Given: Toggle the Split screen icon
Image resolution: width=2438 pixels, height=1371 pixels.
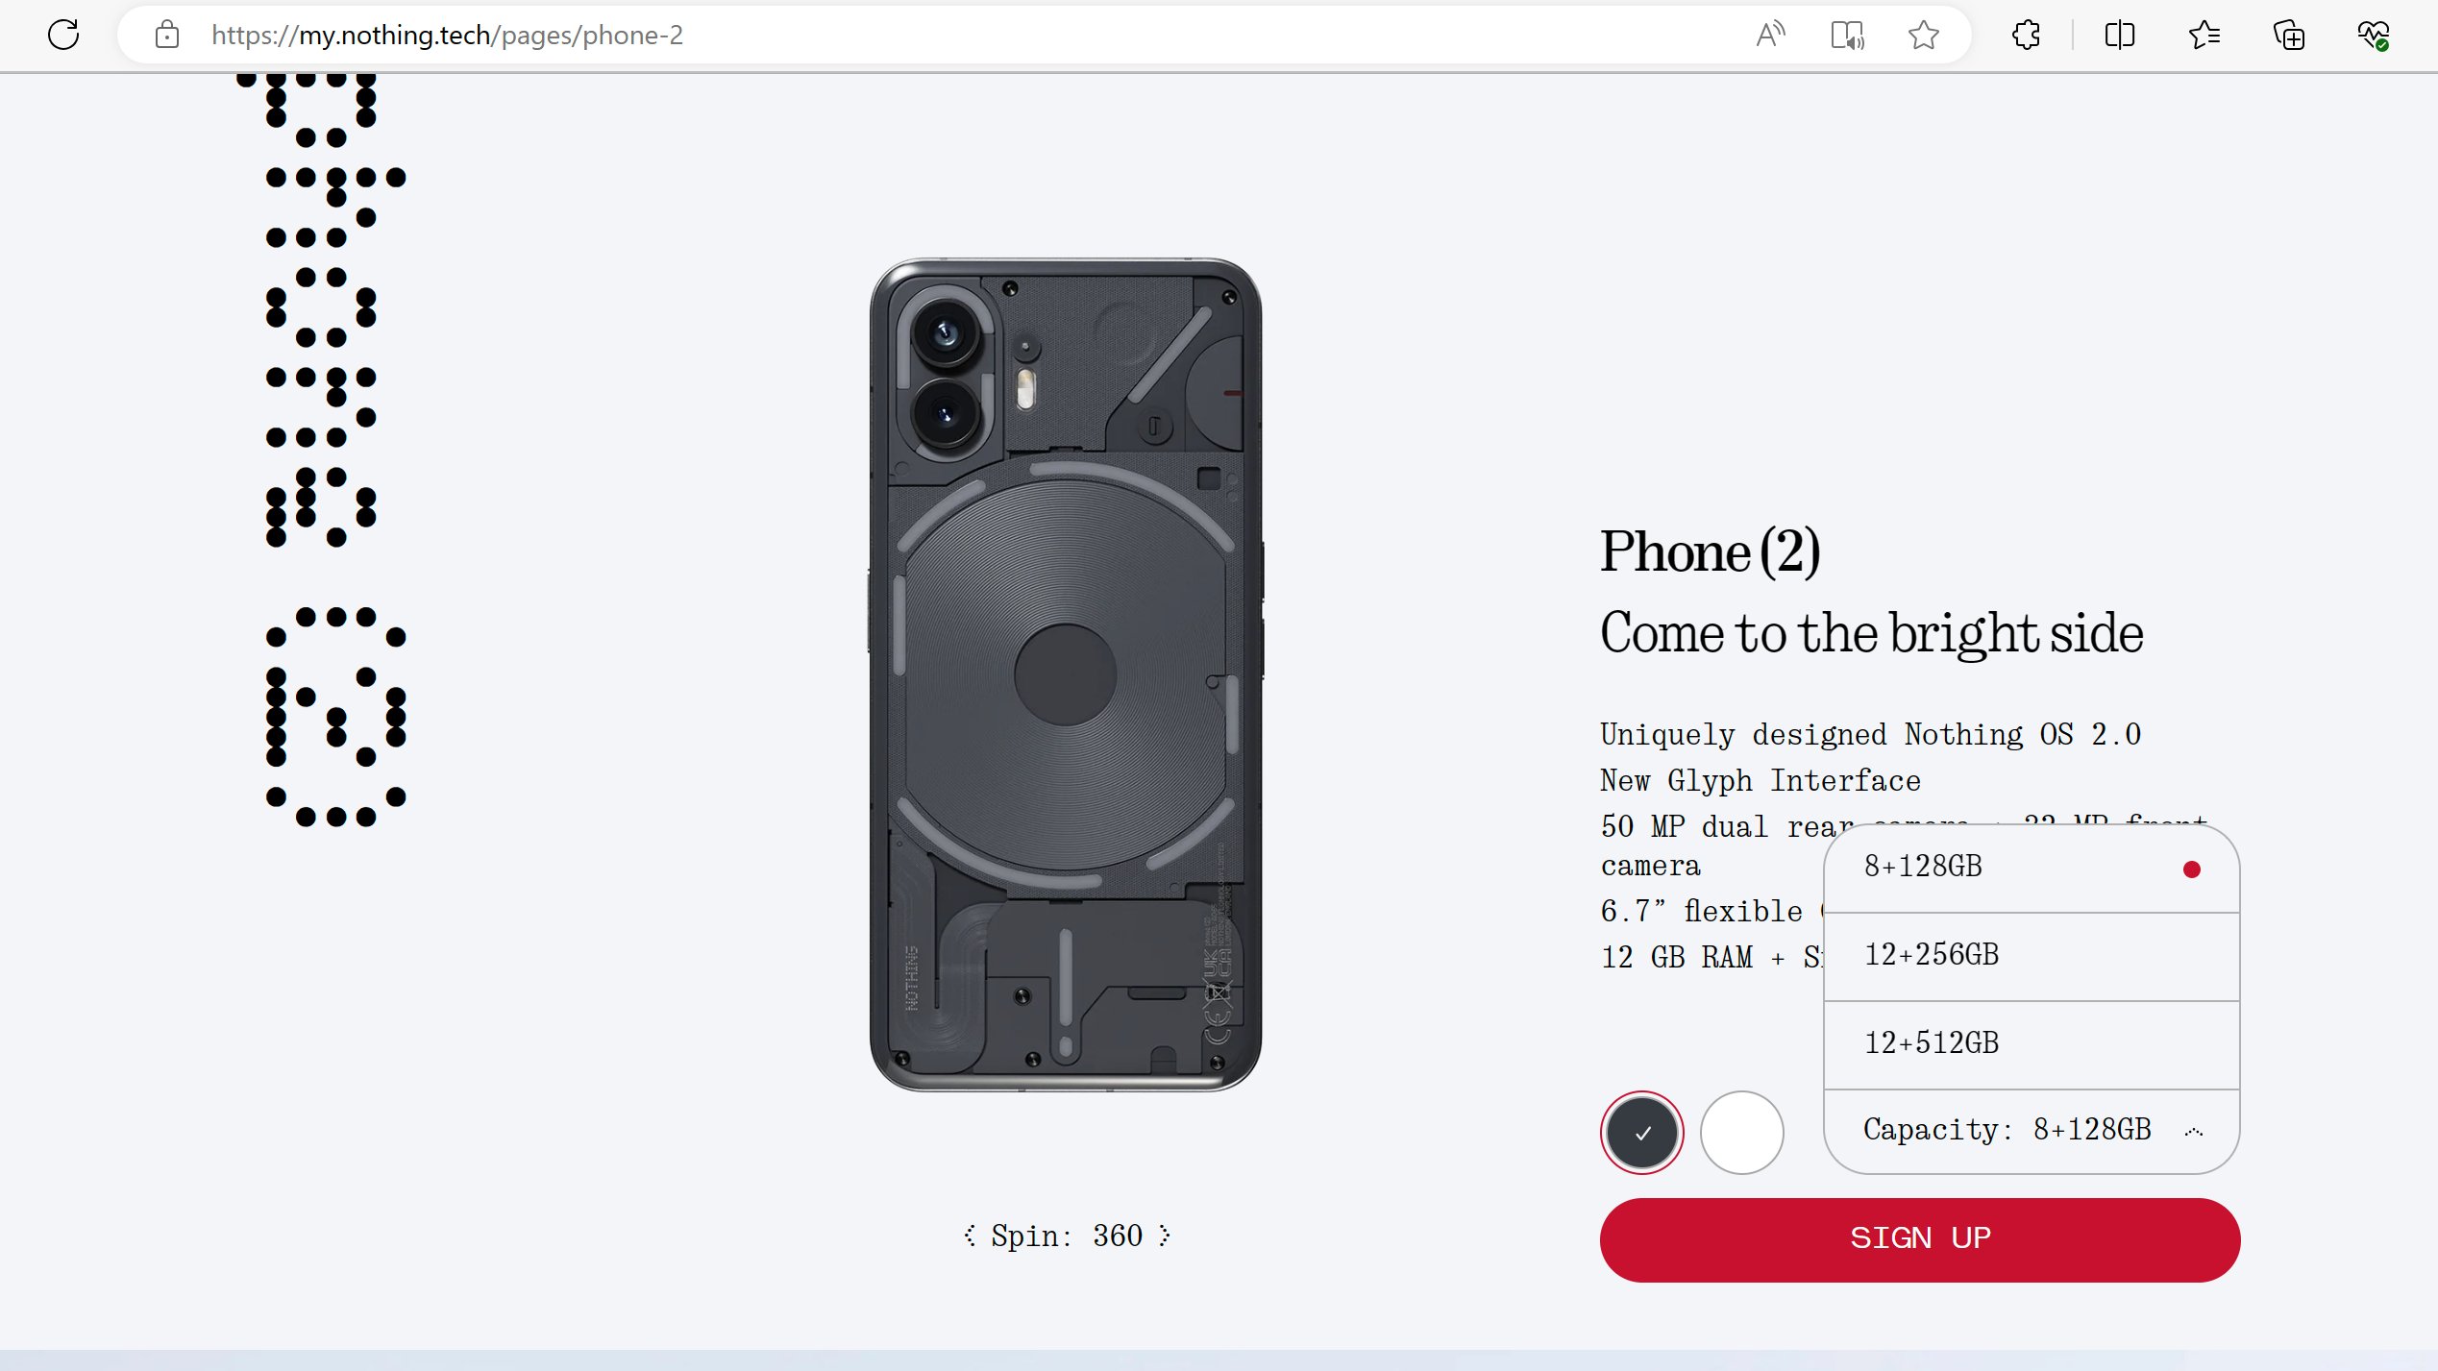Looking at the screenshot, I should [2119, 35].
